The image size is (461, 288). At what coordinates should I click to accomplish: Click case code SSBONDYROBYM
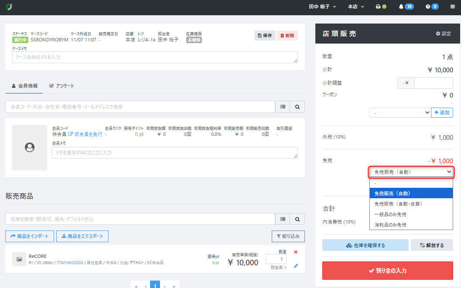[49, 40]
